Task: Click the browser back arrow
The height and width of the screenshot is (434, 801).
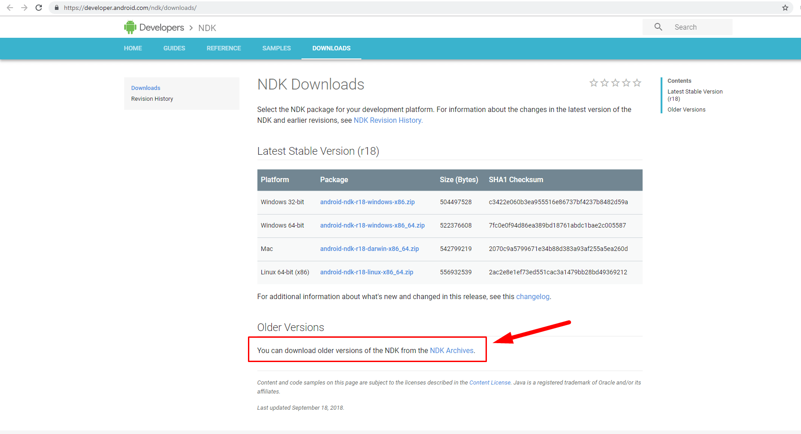Action: pyautogui.click(x=10, y=8)
